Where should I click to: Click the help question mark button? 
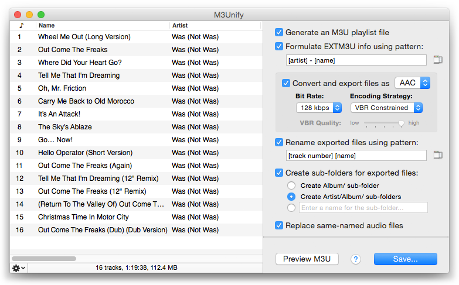[356, 259]
